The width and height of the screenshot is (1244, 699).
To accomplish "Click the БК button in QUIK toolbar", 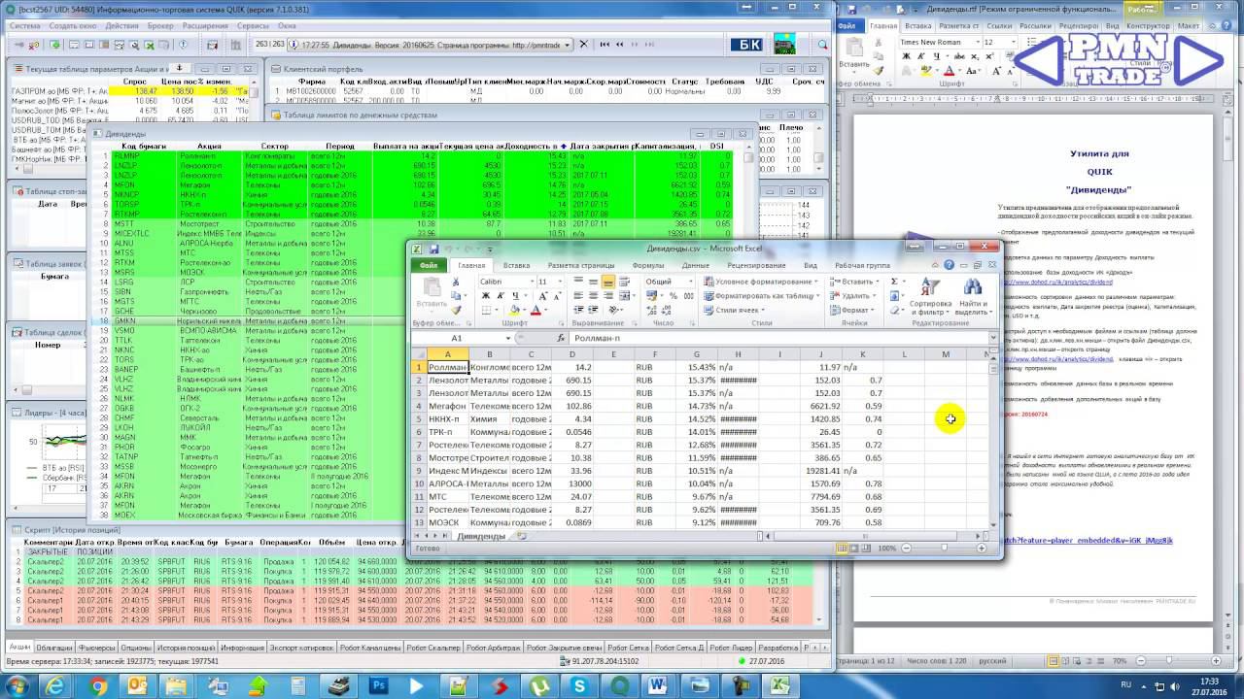I will tap(744, 45).
